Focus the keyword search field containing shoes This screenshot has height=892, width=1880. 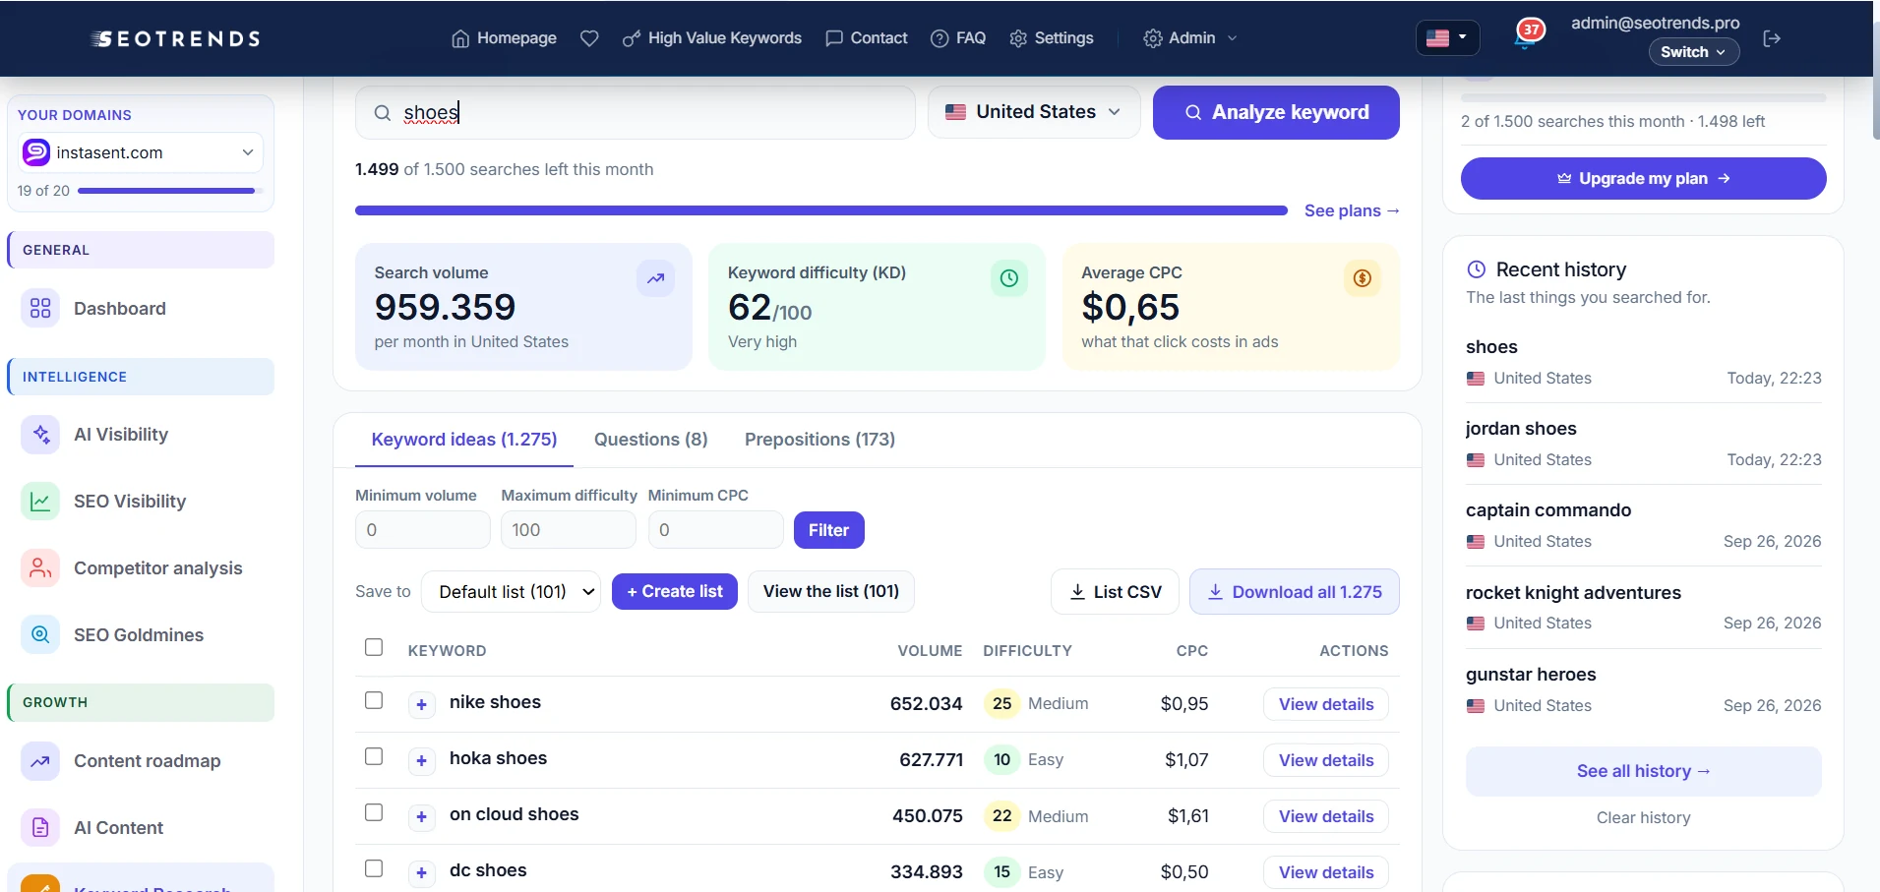tap(635, 112)
